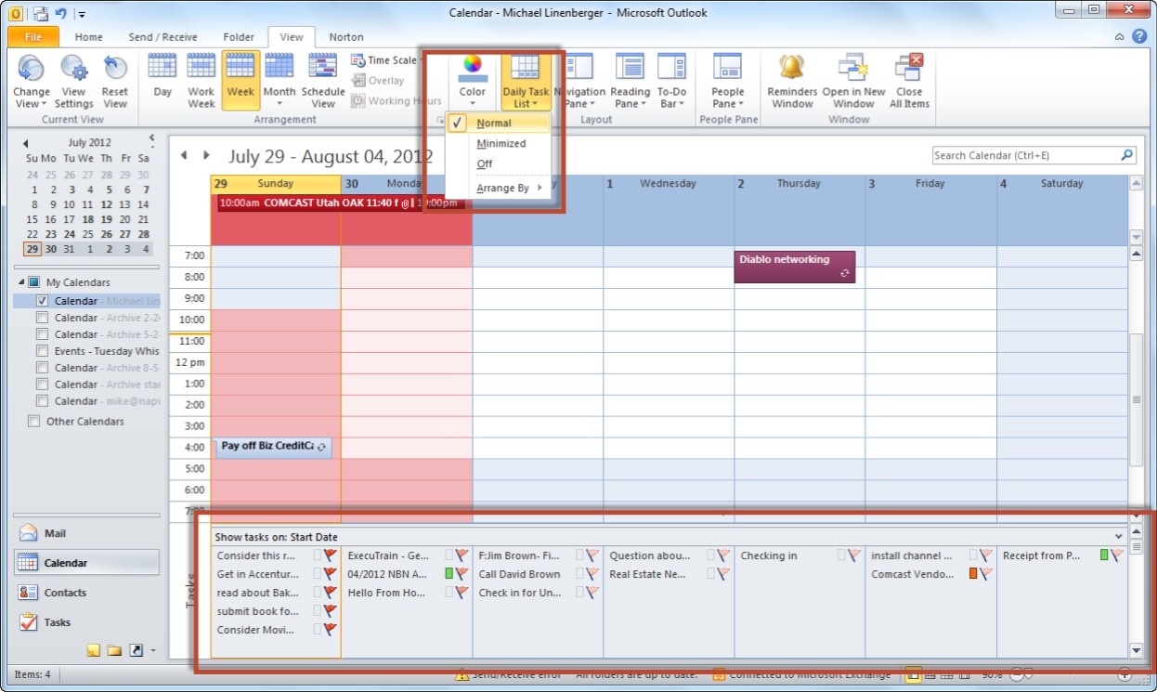This screenshot has height=692, width=1157.
Task: Open the File menu
Action: coord(32,36)
